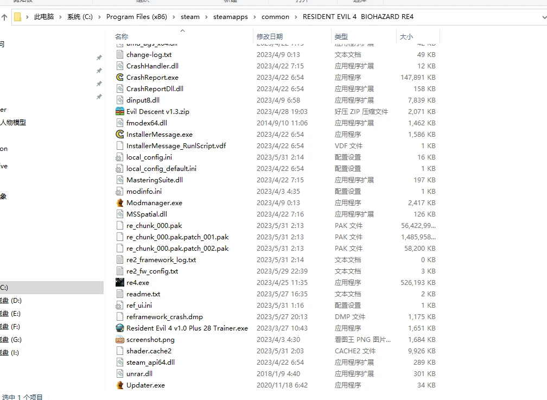Viewport: 547px width, 400px height.
Task: Click the shader.cache2 file icon
Action: coord(119,351)
